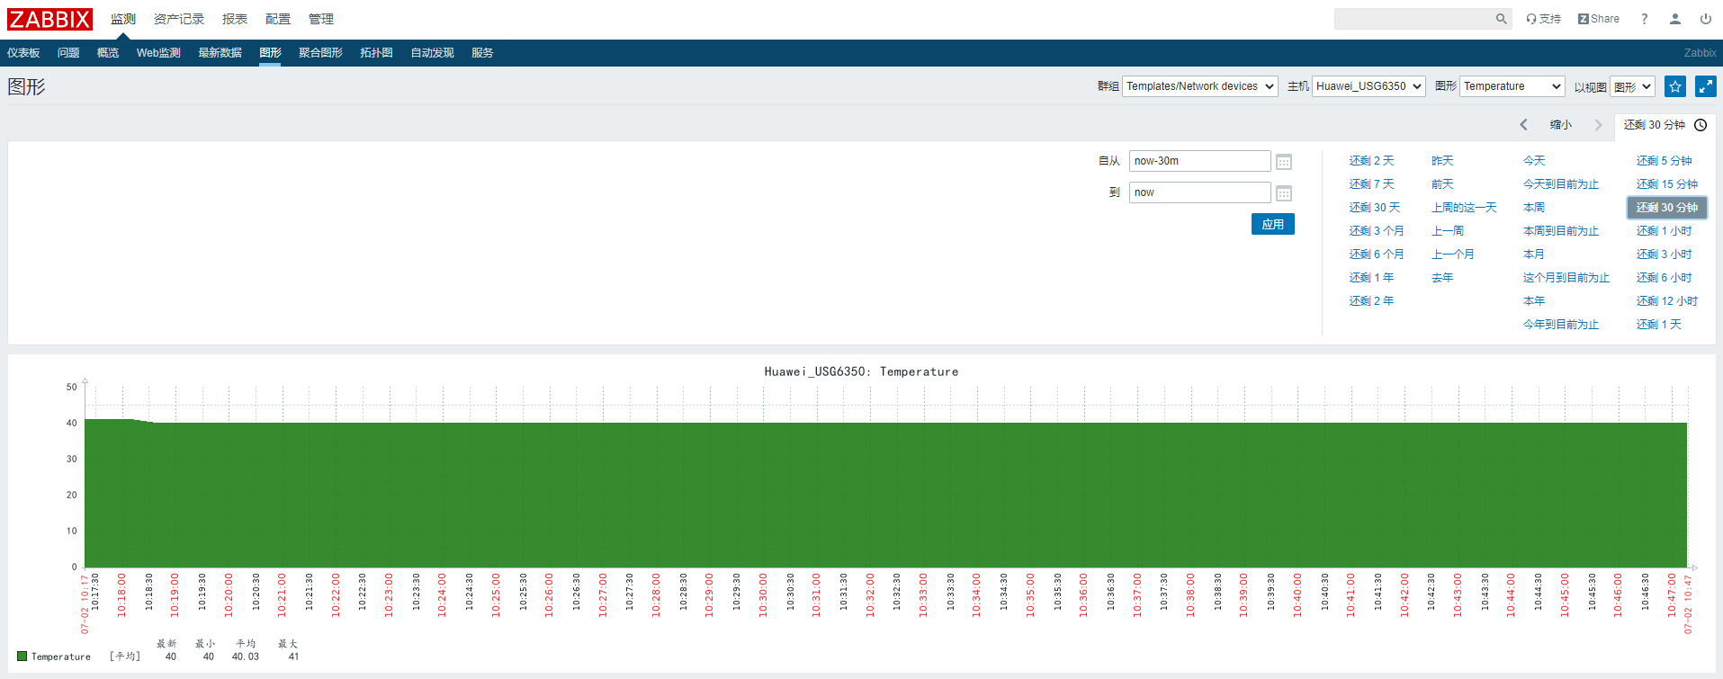1723x679 pixels.
Task: Select 本周到目前为止 time range
Action: click(x=1561, y=231)
